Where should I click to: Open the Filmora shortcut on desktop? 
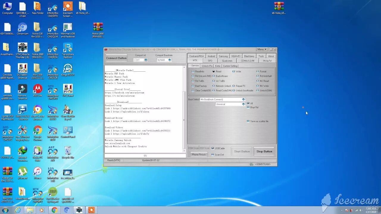tap(23, 92)
